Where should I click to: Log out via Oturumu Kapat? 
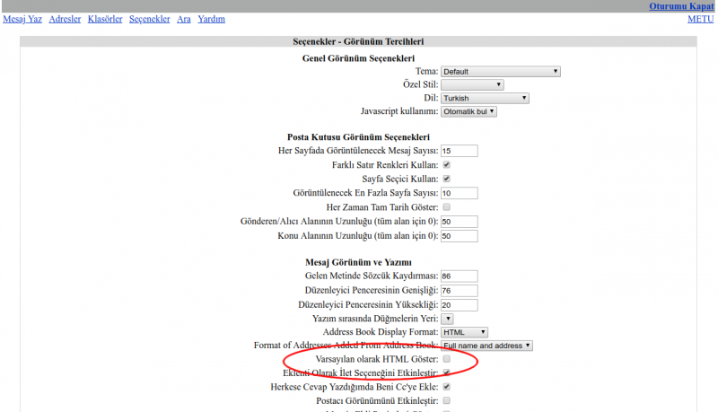681,6
